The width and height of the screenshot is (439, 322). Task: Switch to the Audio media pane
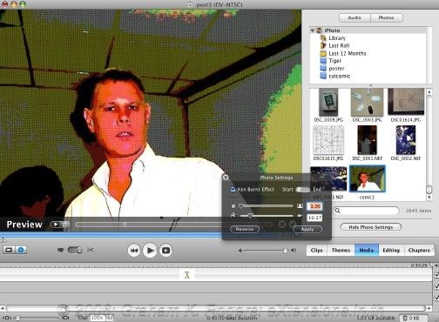(x=355, y=17)
